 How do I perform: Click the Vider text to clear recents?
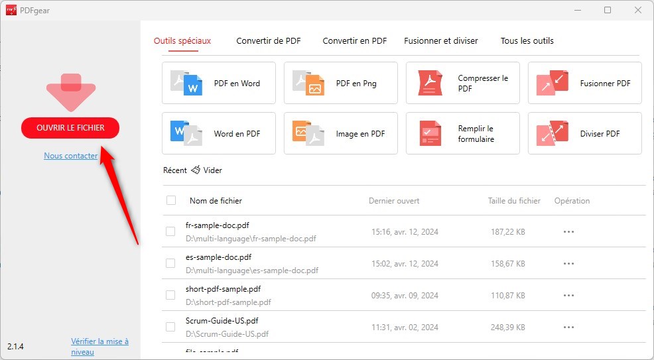[213, 170]
